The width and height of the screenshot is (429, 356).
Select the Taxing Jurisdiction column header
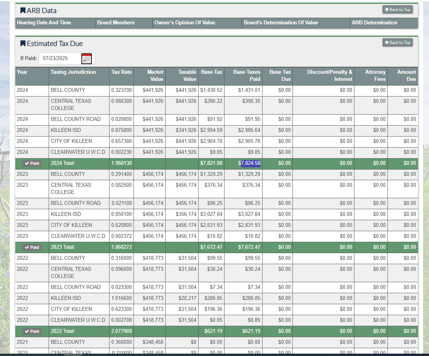tap(73, 72)
